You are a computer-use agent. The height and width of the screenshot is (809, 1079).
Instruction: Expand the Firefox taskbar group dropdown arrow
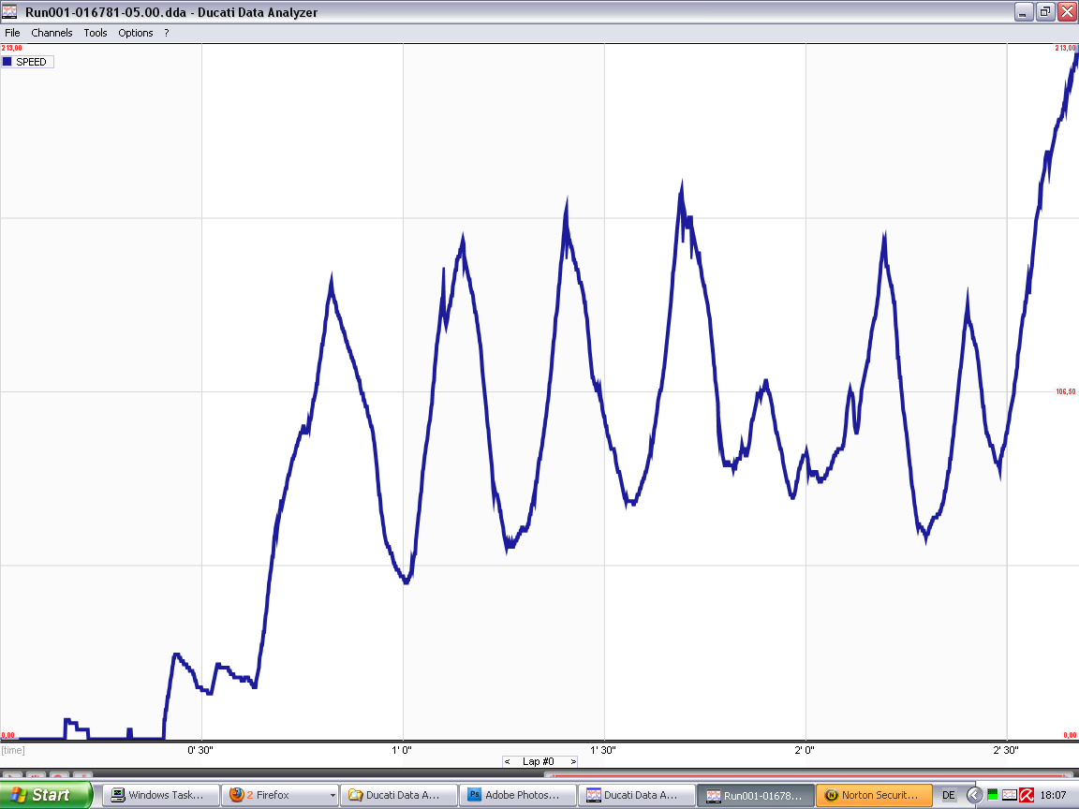[x=333, y=796]
